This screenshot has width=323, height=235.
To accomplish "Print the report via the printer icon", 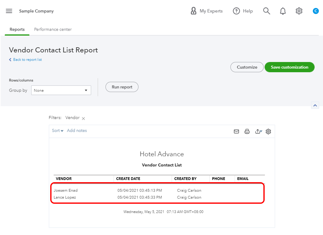I will 247,131.
